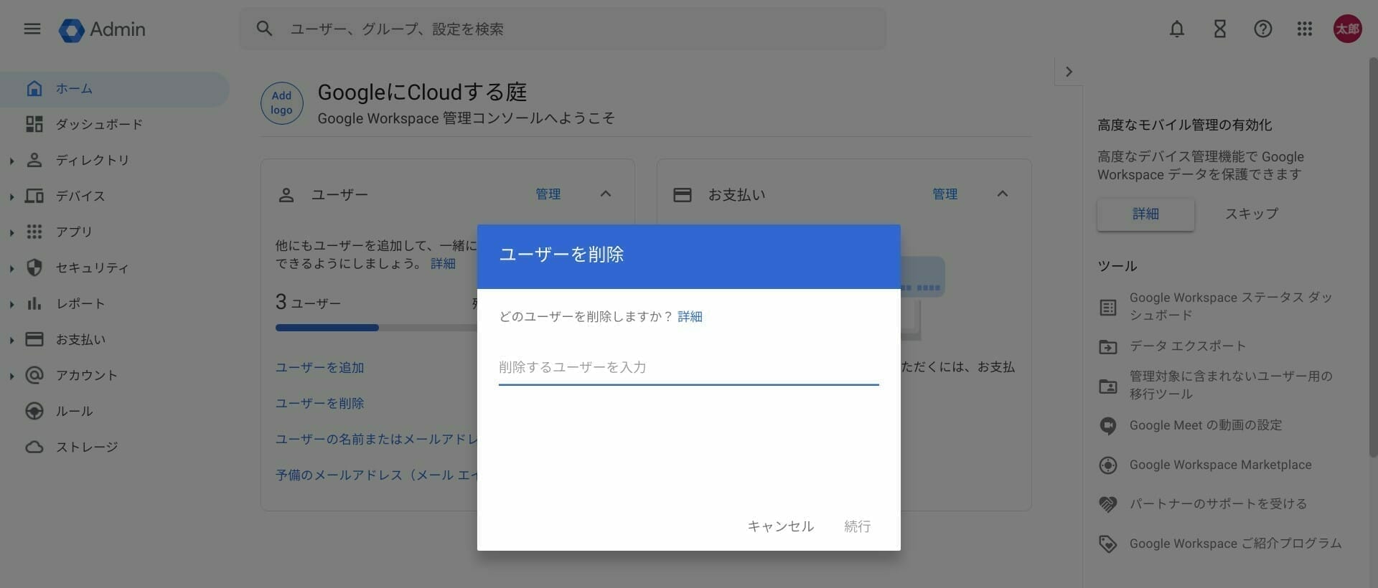Select アカウント in the sidebar
The width and height of the screenshot is (1378, 588).
point(114,376)
